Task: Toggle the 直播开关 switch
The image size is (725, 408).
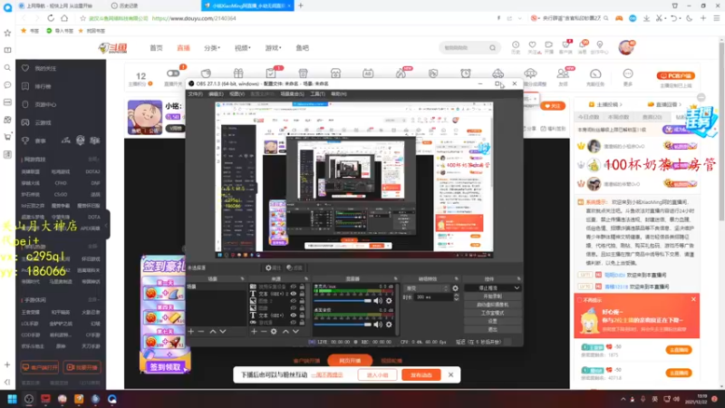Action: pyautogui.click(x=173, y=73)
